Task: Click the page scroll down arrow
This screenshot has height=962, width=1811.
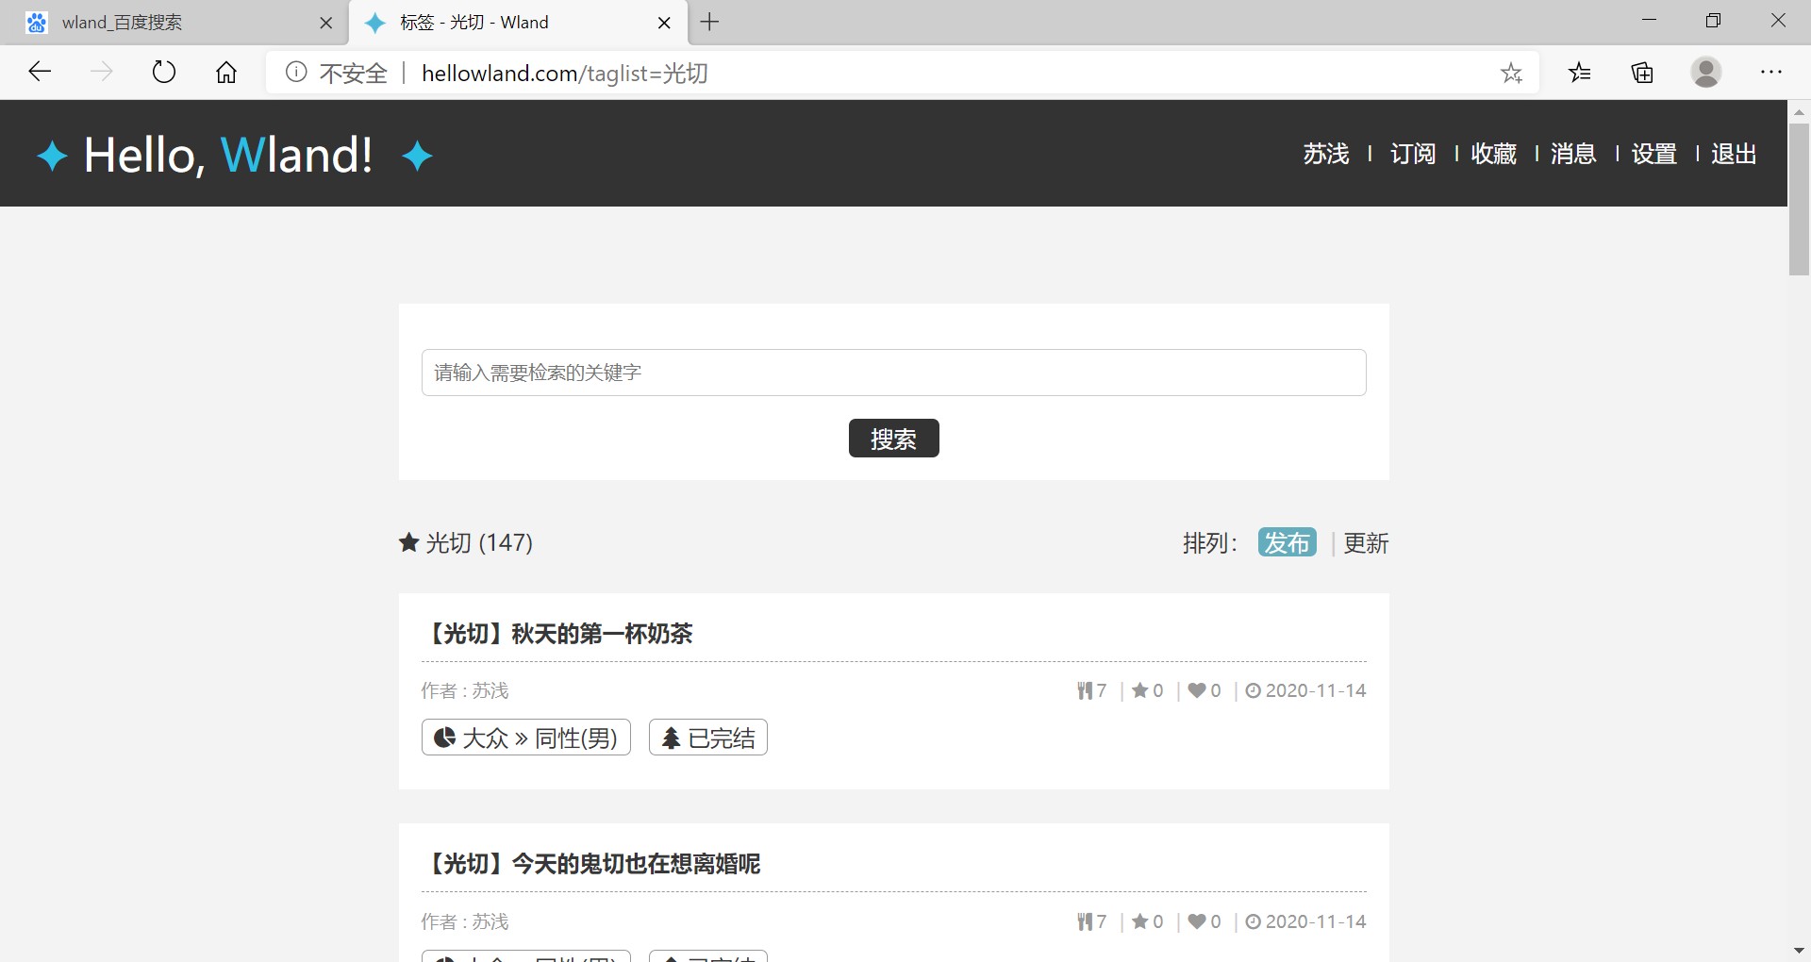Action: click(1798, 951)
